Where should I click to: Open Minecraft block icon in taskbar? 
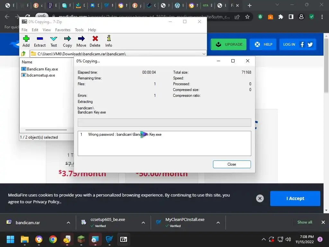(x=81, y=239)
